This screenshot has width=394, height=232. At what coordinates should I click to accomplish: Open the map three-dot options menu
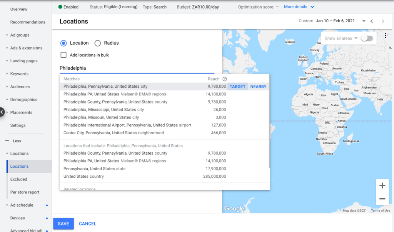tap(386, 36)
